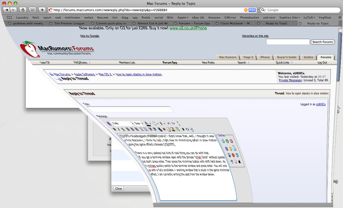Wrap selection in PHP tags icon
343x208 pixels.
191,129
